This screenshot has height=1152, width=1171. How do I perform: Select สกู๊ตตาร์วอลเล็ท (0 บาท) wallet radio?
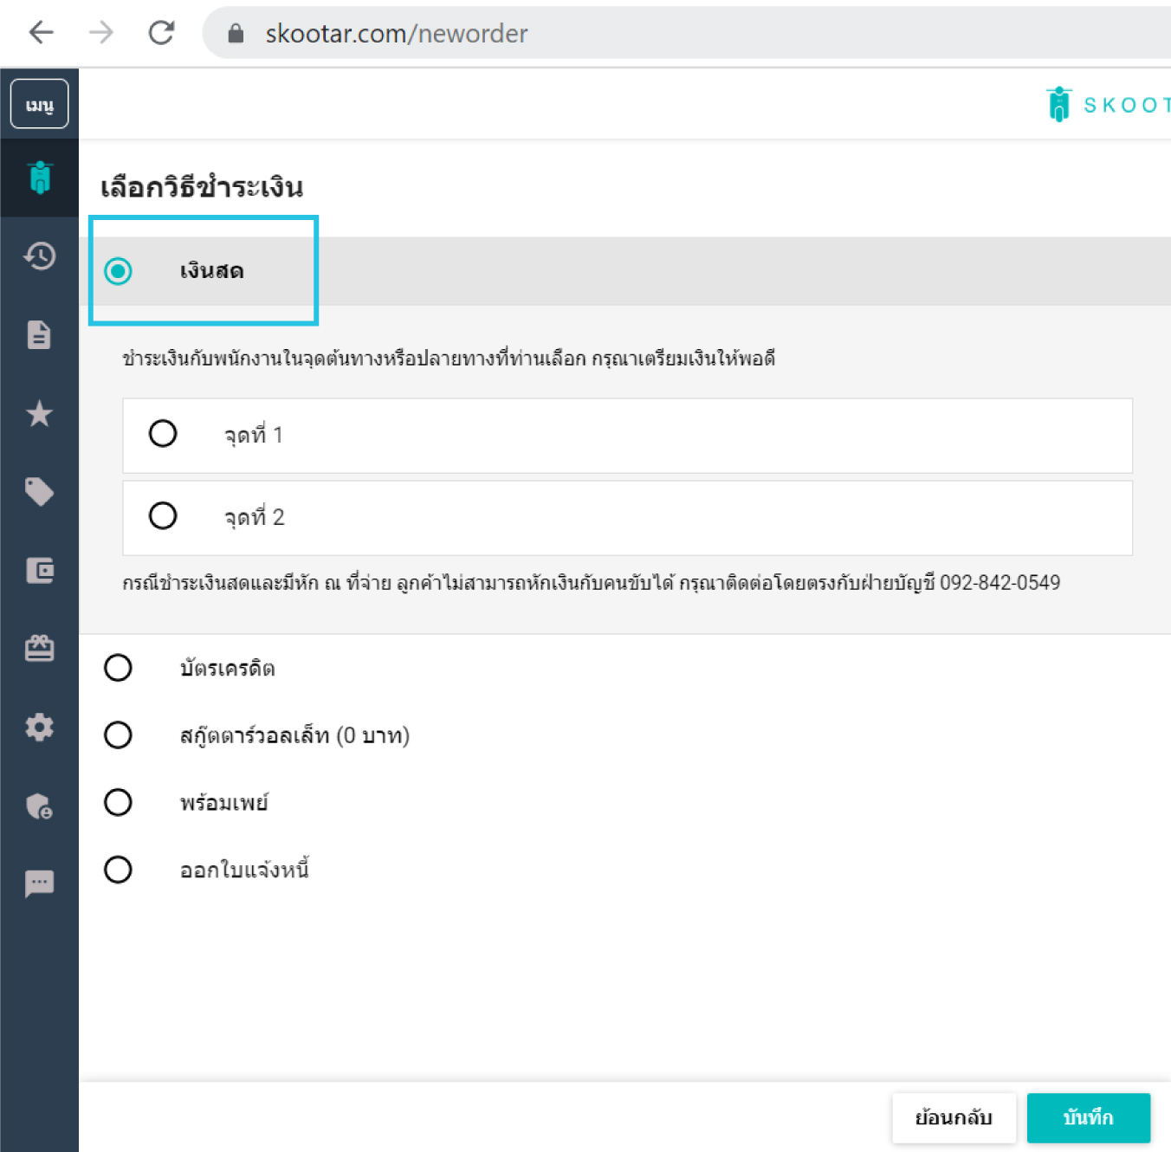(x=118, y=735)
